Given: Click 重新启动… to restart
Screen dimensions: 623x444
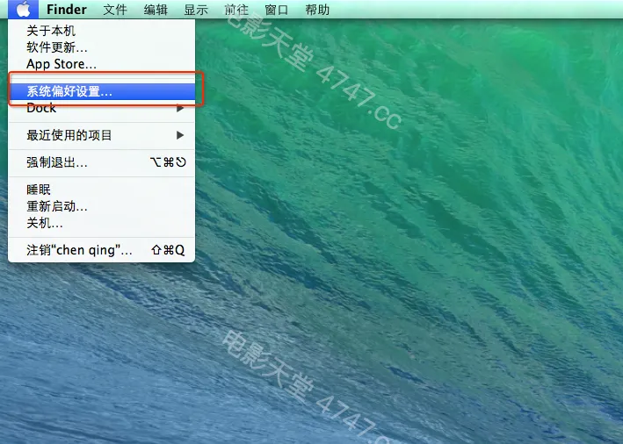Looking at the screenshot, I should tap(57, 206).
